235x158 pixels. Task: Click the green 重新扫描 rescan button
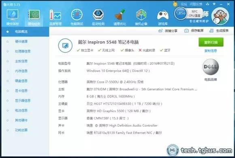pos(211,42)
